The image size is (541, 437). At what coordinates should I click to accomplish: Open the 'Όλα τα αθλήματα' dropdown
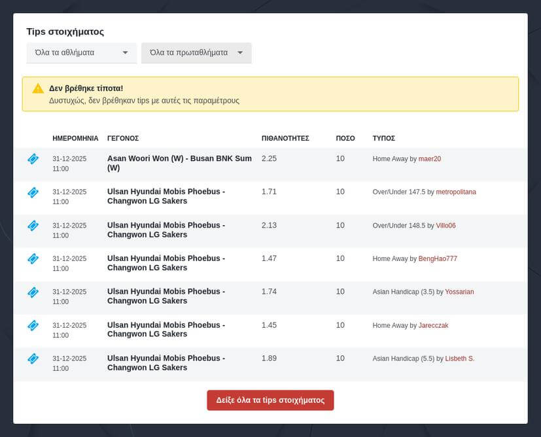(81, 53)
